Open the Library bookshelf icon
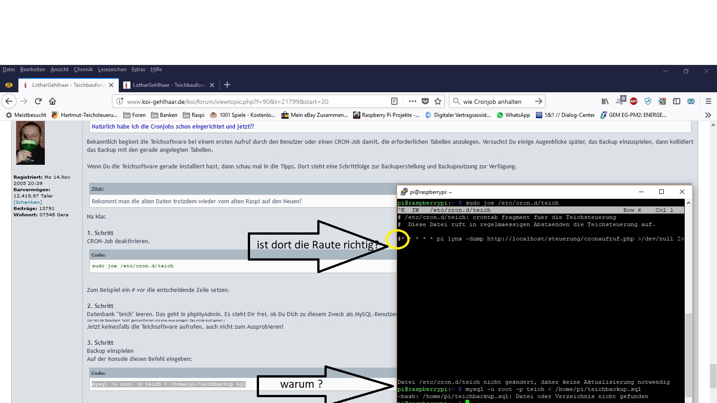Image resolution: width=717 pixels, height=403 pixels. pos(605,101)
